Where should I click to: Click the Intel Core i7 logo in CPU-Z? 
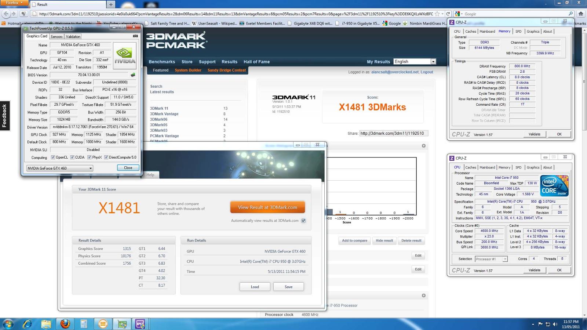coord(554,186)
